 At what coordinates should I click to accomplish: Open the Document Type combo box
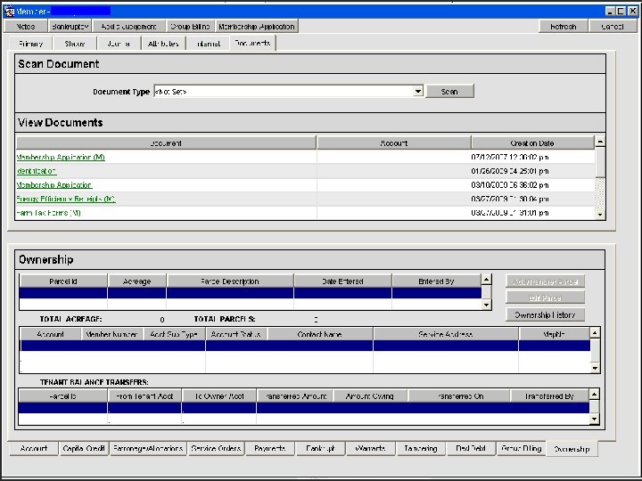288,92
